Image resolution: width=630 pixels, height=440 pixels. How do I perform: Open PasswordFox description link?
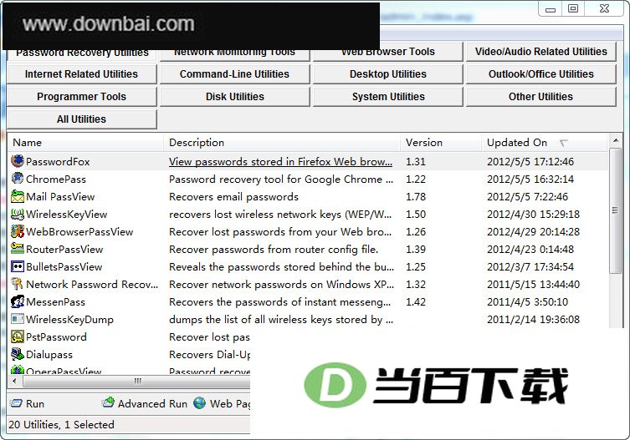[x=280, y=162]
